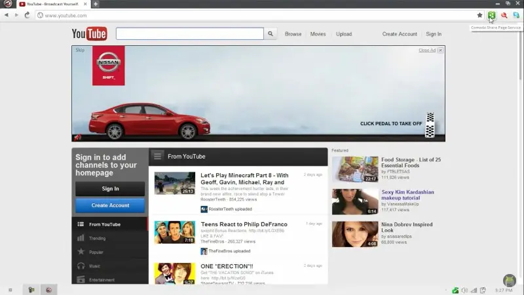The width and height of the screenshot is (524, 295).
Task: Mute the ad using the speaker icon
Action: [x=77, y=137]
